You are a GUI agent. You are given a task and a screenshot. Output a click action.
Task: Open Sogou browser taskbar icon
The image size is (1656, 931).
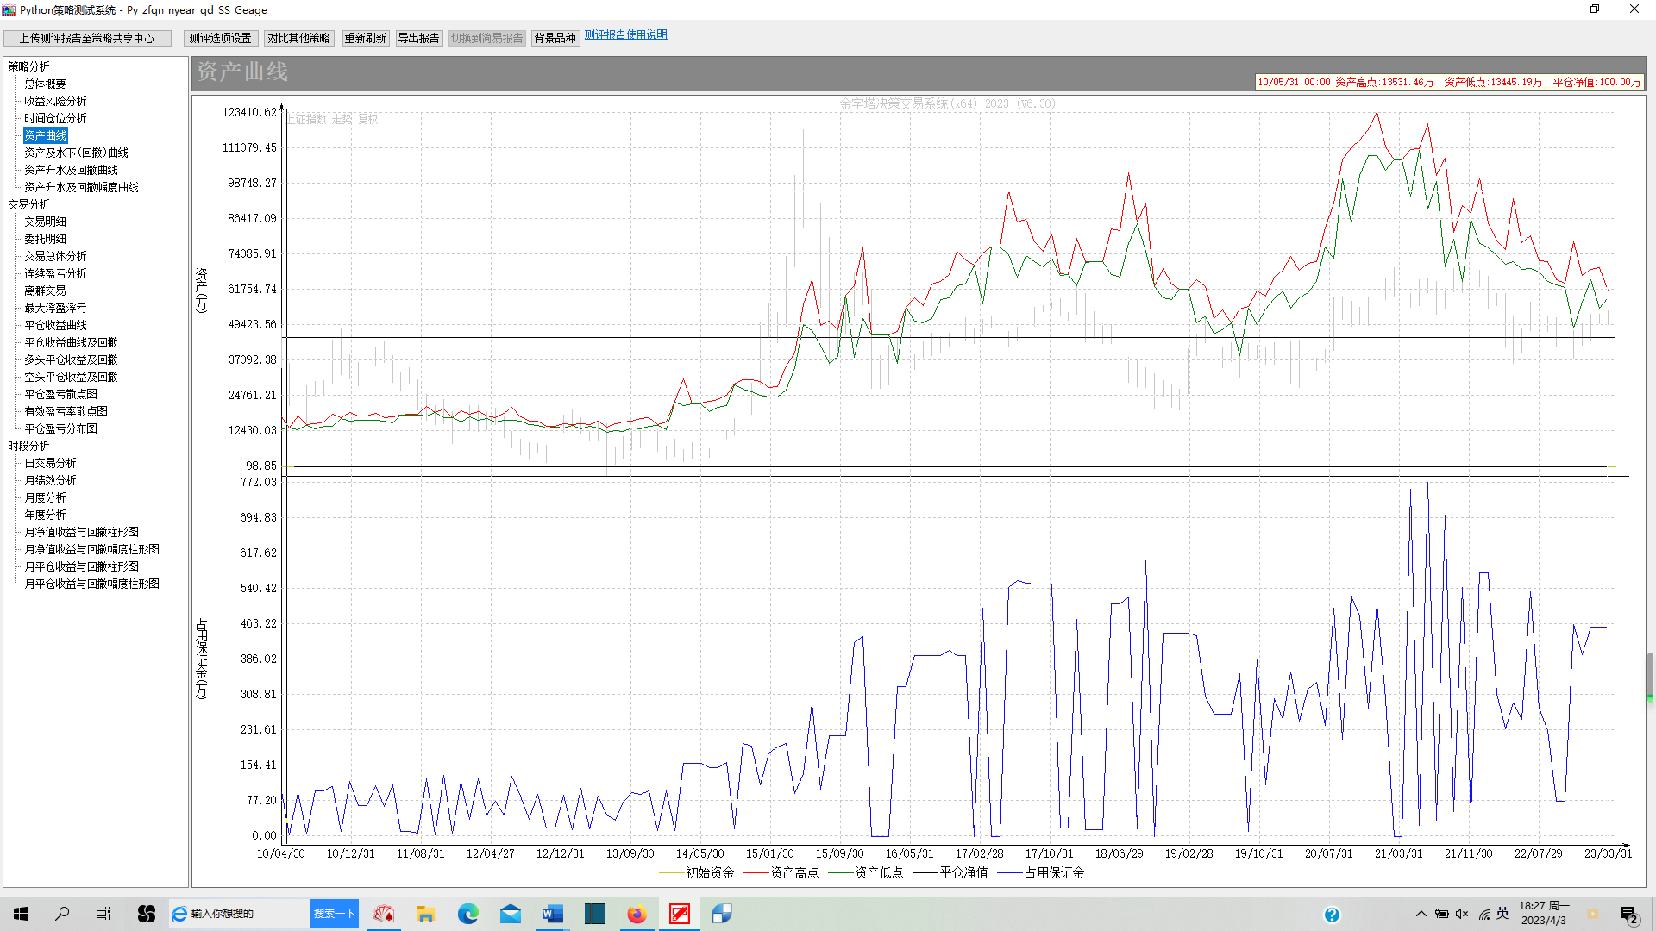(x=146, y=914)
